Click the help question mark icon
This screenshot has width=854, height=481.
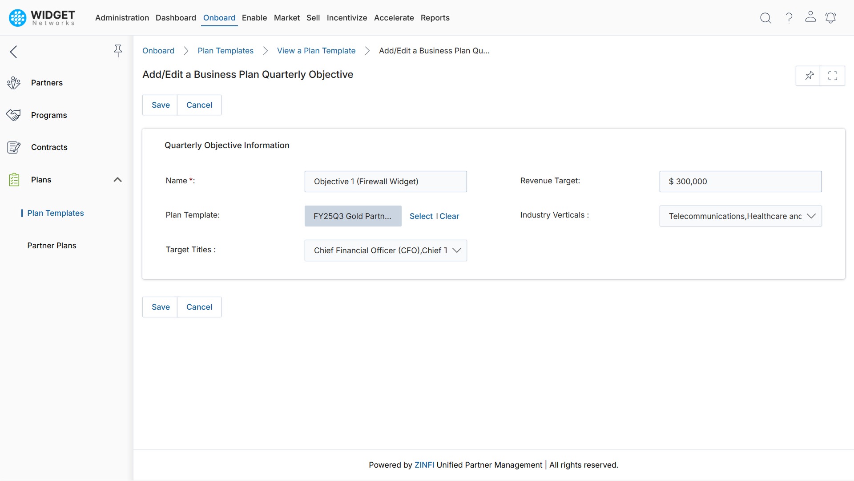tap(789, 18)
